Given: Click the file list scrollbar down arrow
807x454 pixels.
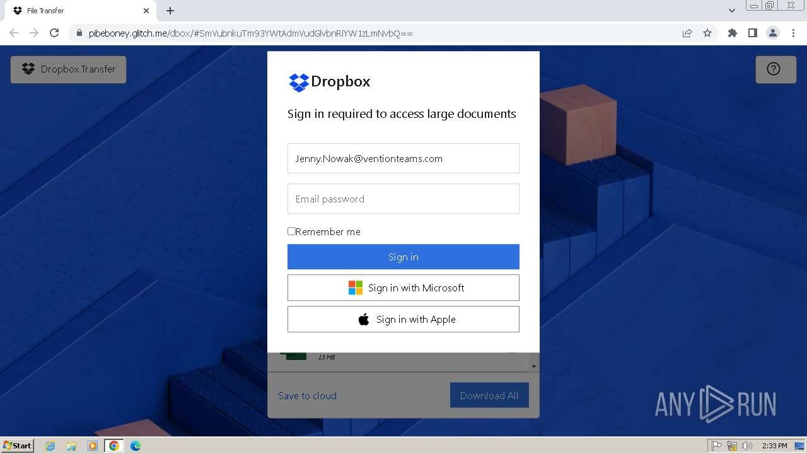Looking at the screenshot, I should [534, 366].
